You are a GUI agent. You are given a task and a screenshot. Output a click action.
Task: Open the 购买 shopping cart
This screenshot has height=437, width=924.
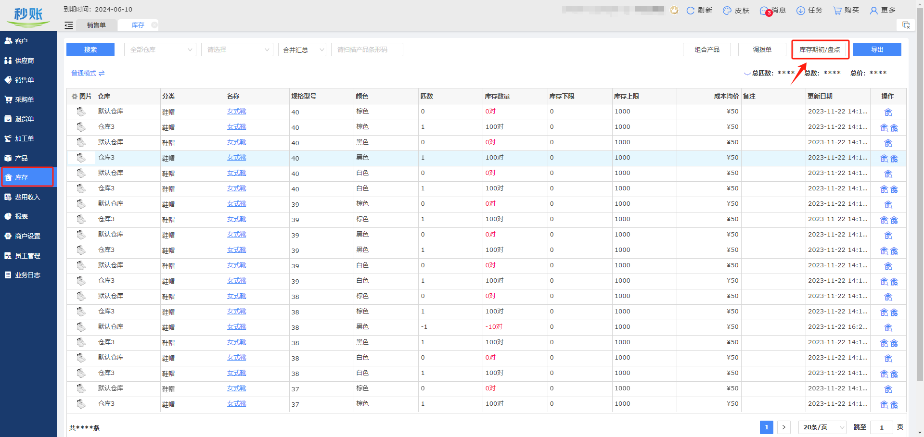(x=846, y=10)
